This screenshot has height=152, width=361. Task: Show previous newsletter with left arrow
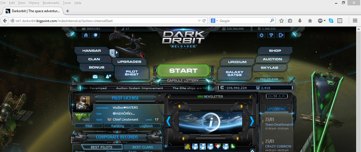coord(169,121)
